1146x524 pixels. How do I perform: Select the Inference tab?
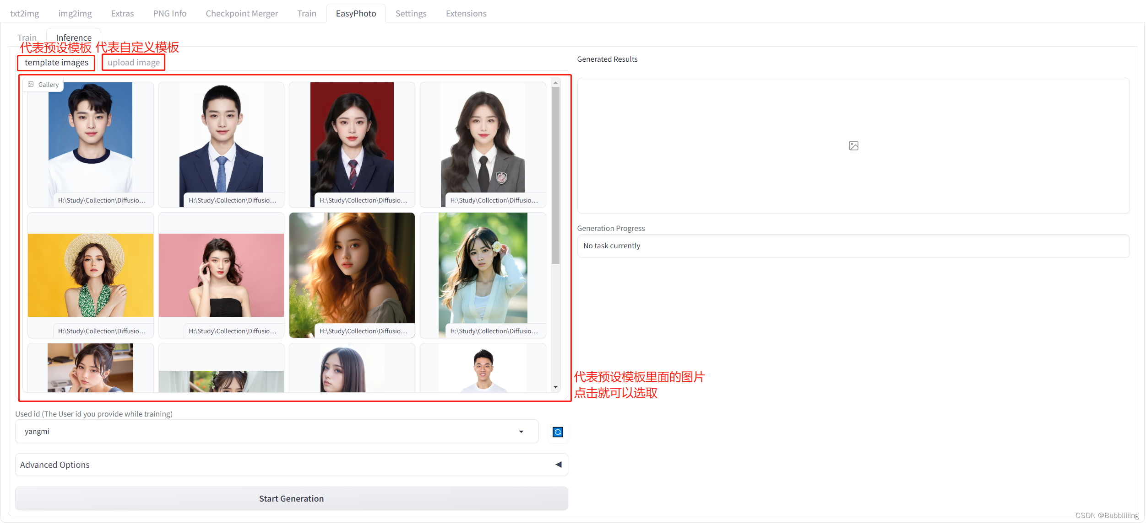pos(73,37)
